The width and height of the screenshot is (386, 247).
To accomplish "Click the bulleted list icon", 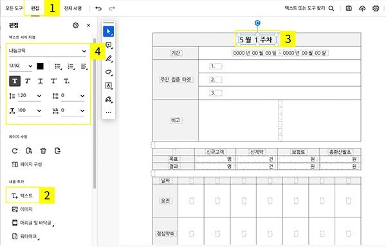I will [58, 66].
